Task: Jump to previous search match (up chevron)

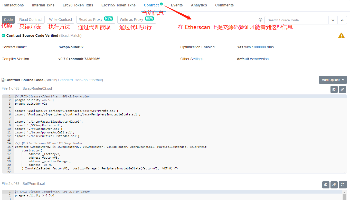Action: [x=342, y=20]
